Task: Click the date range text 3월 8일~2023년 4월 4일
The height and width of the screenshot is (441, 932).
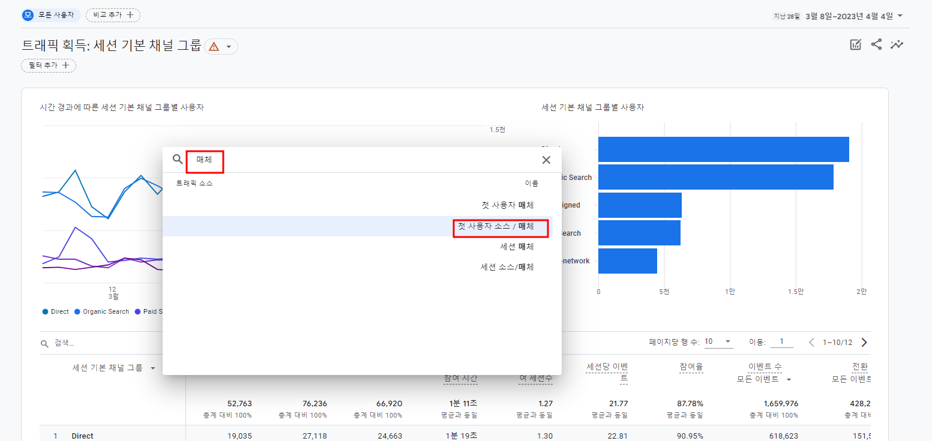Action: [x=849, y=16]
